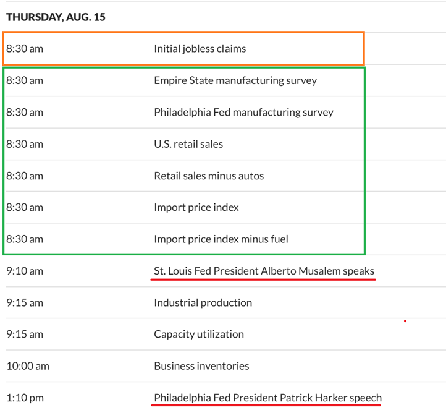Click the time beside Initial jobless claims
The image size is (446, 410).
25,48
